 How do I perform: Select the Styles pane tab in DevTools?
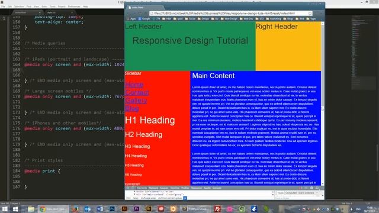[x=280, y=193]
